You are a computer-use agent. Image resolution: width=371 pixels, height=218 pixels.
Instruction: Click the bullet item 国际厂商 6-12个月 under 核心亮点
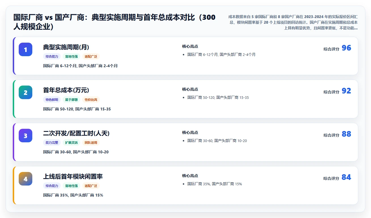point(221,54)
